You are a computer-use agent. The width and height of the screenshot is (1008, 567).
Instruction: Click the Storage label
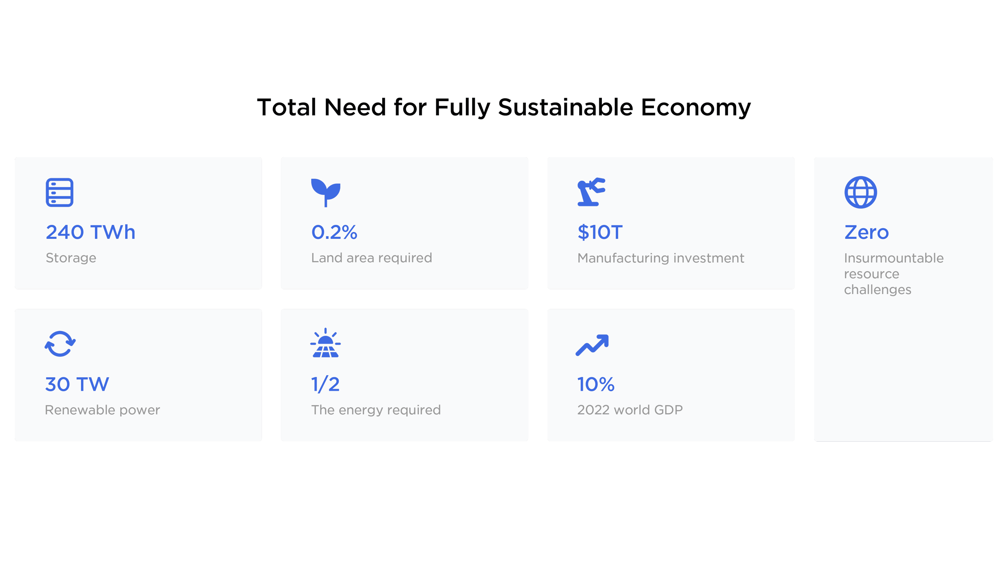[x=71, y=258]
